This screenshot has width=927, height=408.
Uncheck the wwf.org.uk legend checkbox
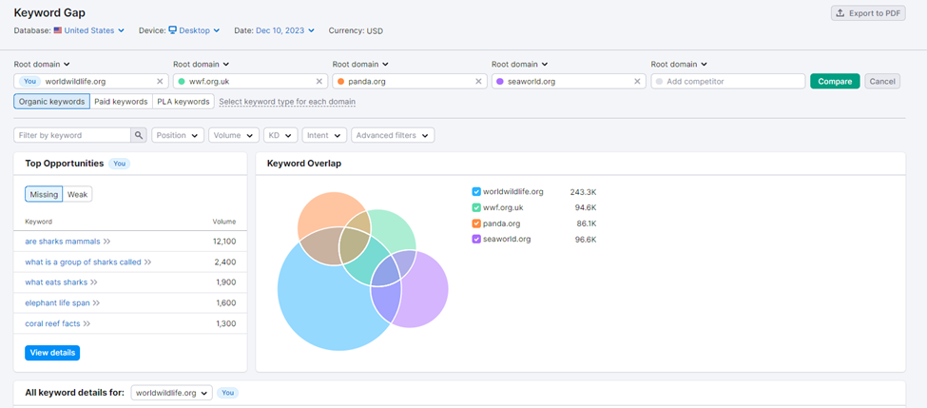(476, 207)
